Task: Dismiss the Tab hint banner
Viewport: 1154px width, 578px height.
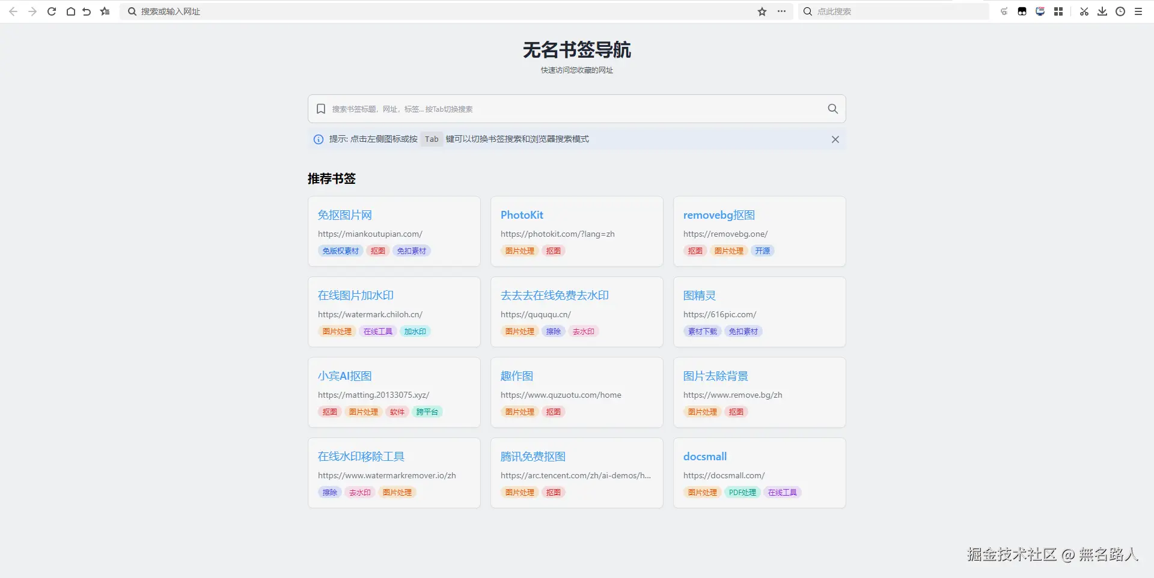Action: click(x=835, y=139)
